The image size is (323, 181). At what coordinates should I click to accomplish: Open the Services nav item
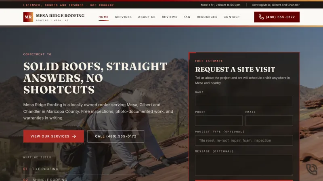(x=124, y=17)
